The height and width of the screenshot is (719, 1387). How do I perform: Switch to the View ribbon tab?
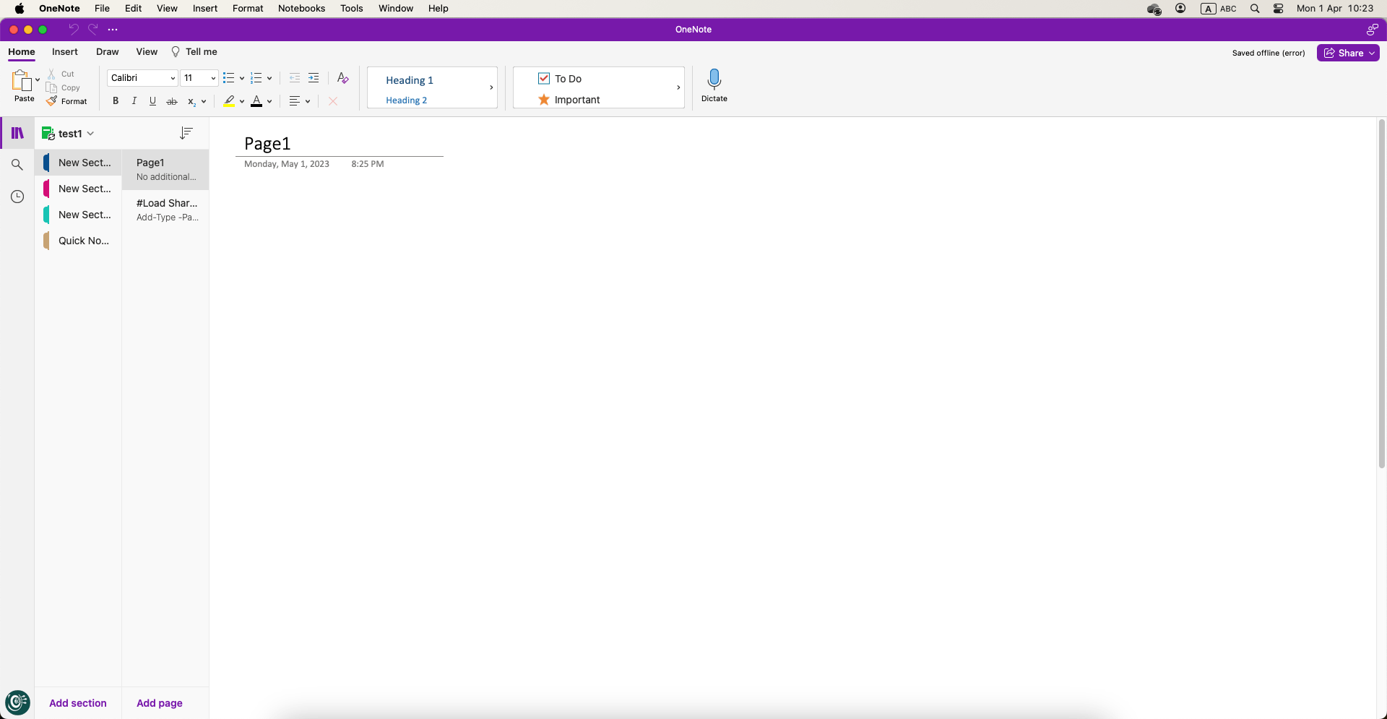pyautogui.click(x=147, y=52)
